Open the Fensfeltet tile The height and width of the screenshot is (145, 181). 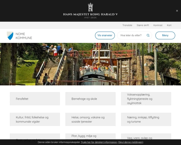click(35, 99)
